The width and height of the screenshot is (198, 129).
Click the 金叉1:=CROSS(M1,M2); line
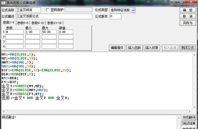click(x=23, y=86)
